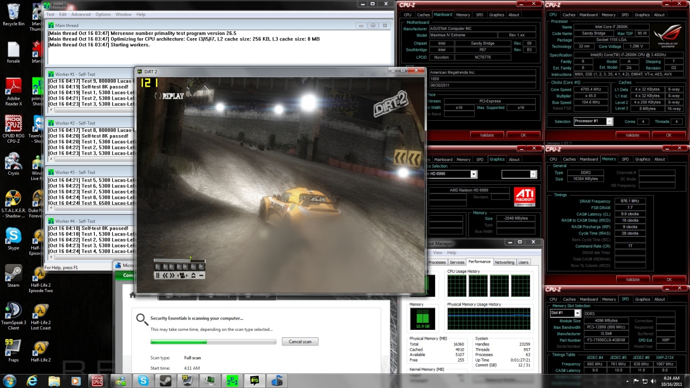690x388 pixels.
Task: Click the DiRT 2 replay progress bar
Action: point(180,260)
